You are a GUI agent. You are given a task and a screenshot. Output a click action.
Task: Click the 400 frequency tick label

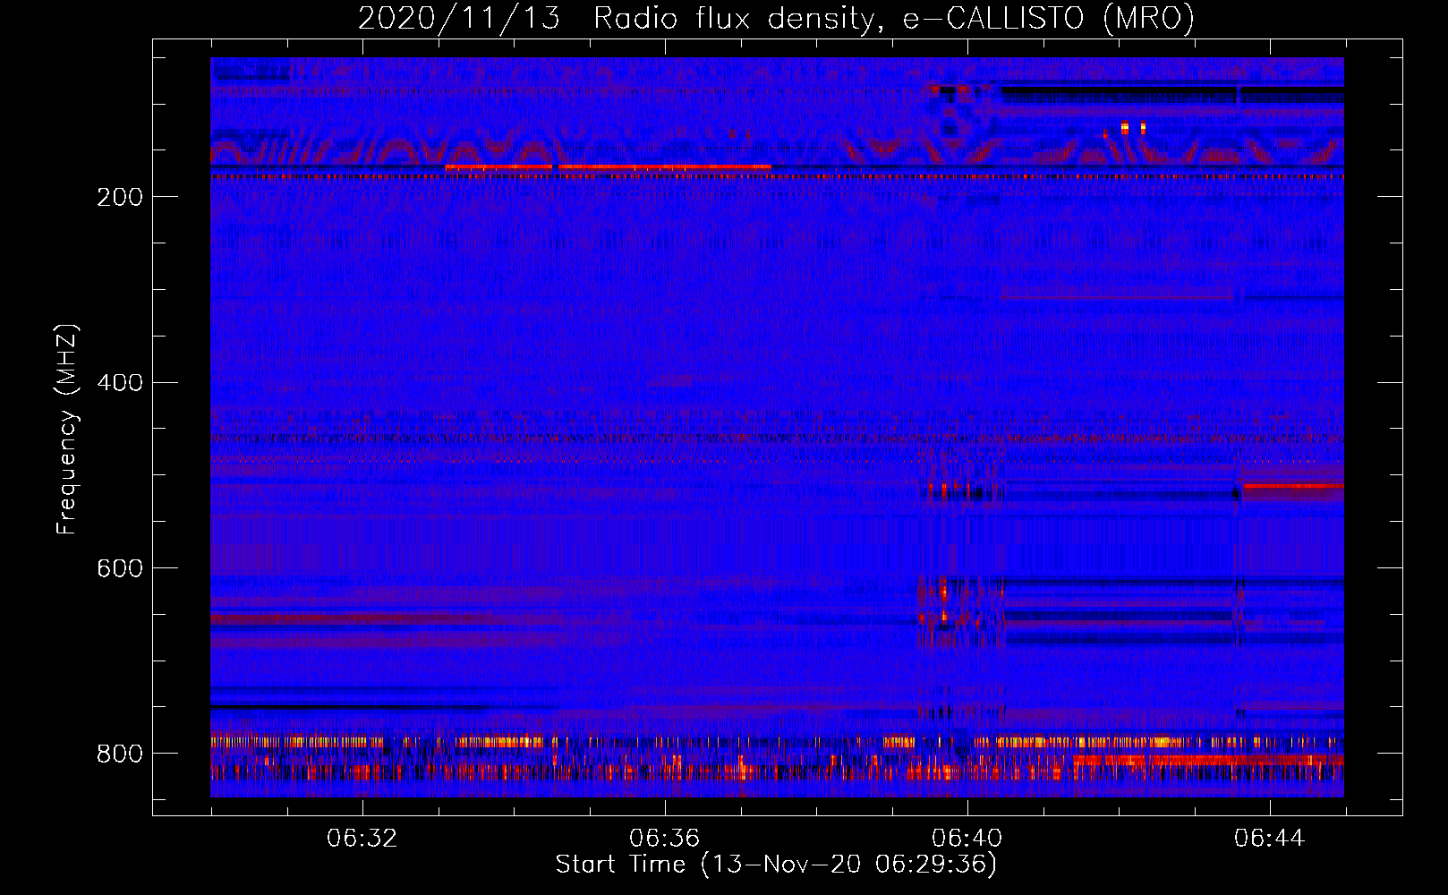(120, 383)
